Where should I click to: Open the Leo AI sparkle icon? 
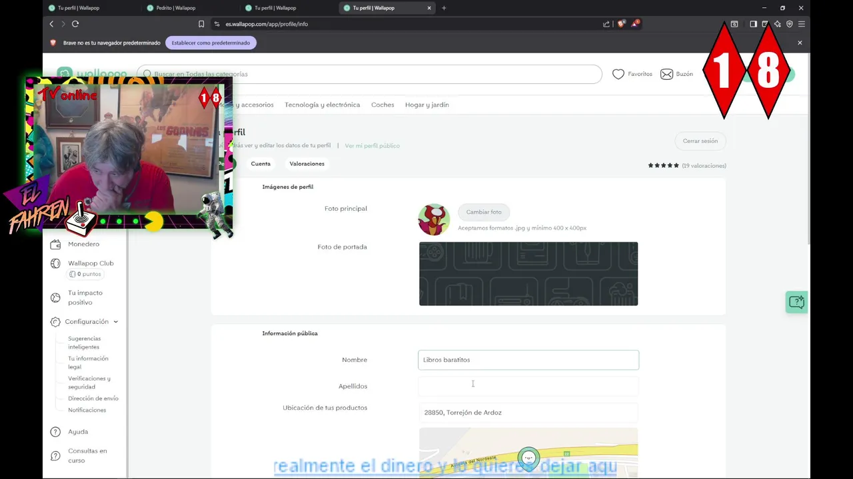point(777,24)
